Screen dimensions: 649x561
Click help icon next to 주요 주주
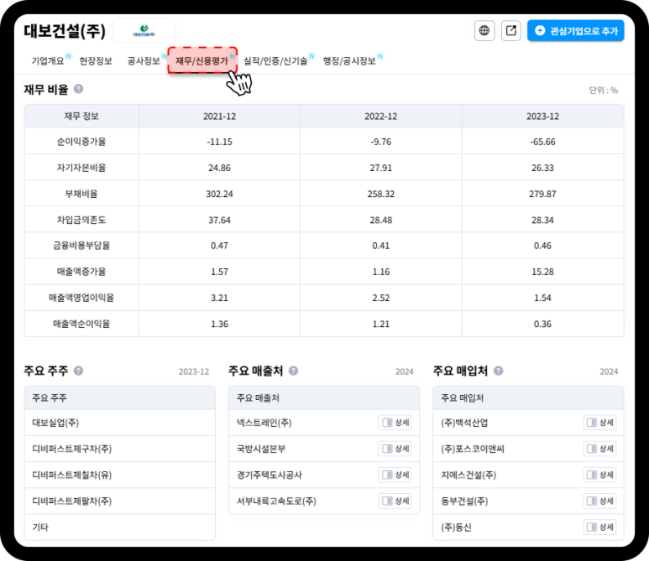tap(78, 371)
